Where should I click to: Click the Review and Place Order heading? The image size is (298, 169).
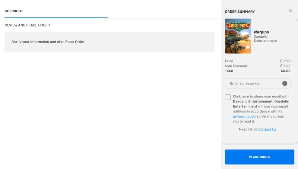pyautogui.click(x=27, y=25)
